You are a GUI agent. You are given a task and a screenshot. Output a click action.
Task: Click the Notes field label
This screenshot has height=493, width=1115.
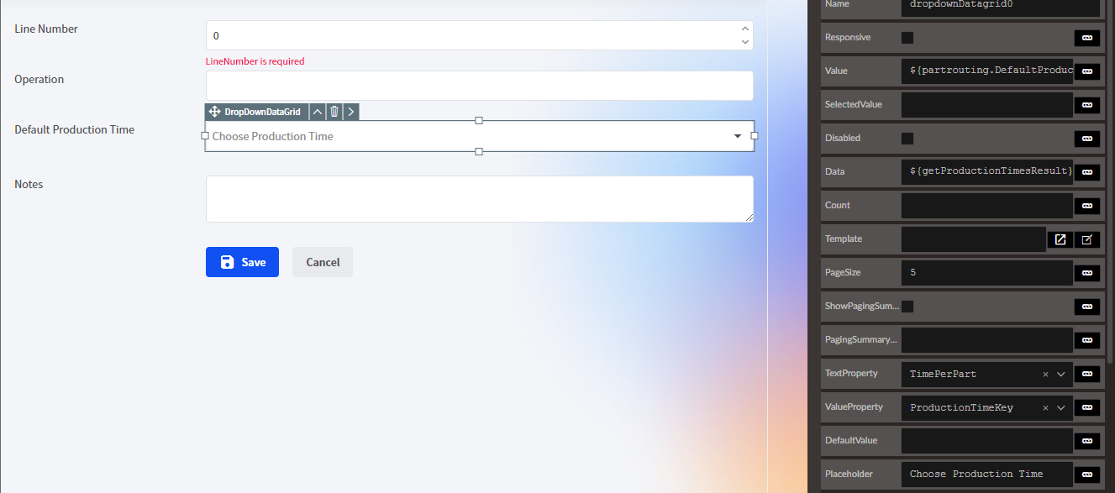29,184
